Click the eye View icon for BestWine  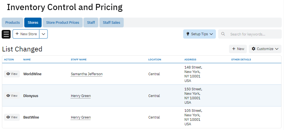pos(8,117)
